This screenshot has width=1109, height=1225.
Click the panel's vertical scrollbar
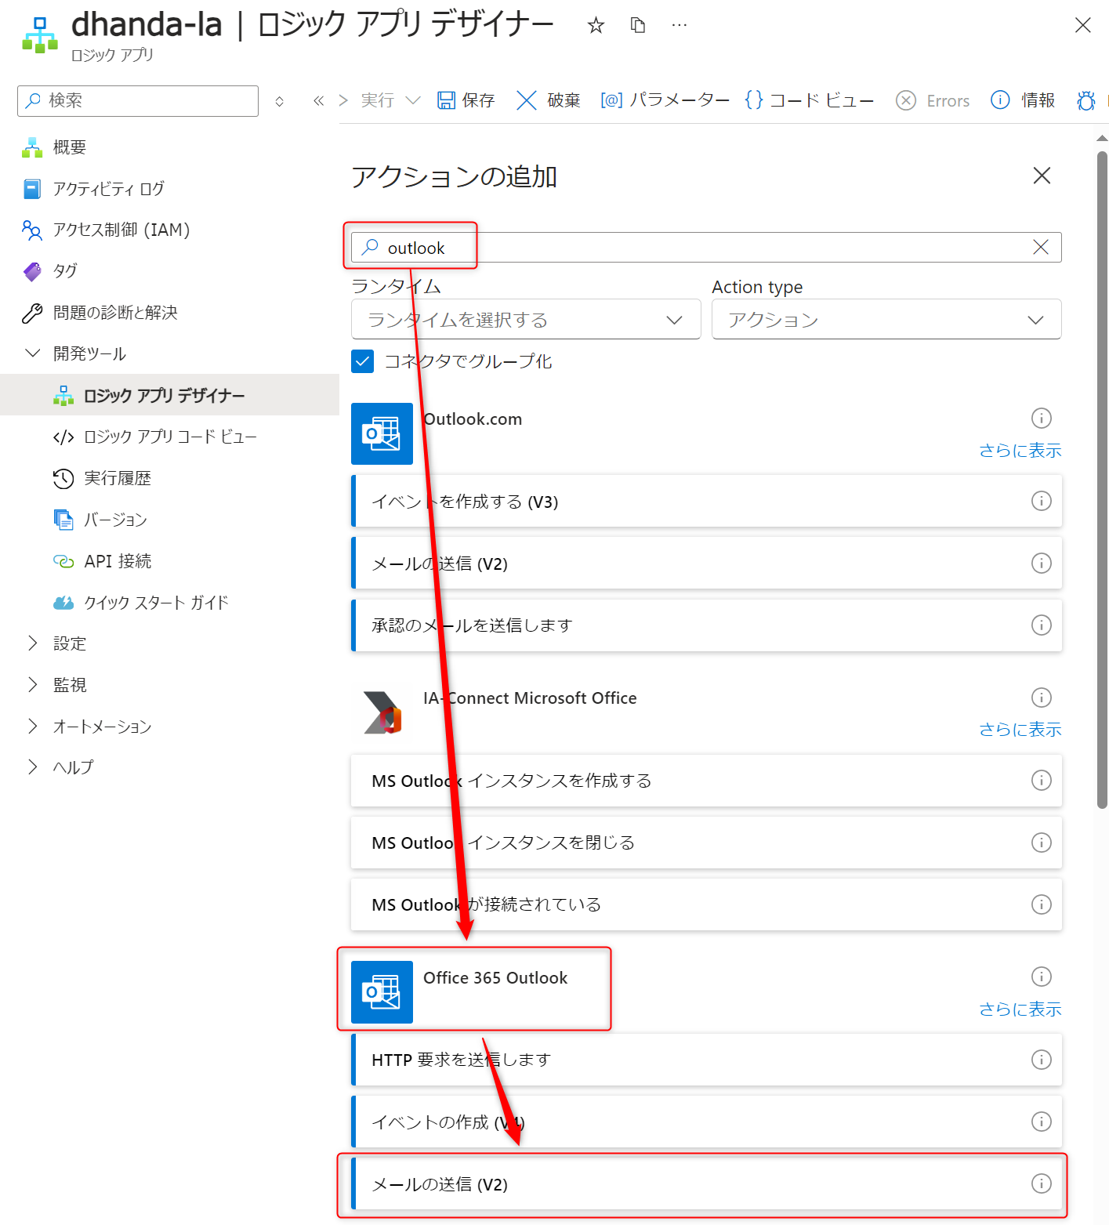tap(1102, 480)
